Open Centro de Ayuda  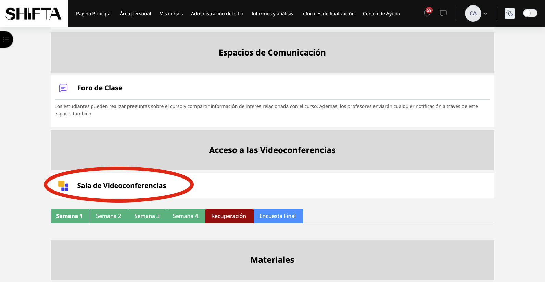click(x=381, y=14)
